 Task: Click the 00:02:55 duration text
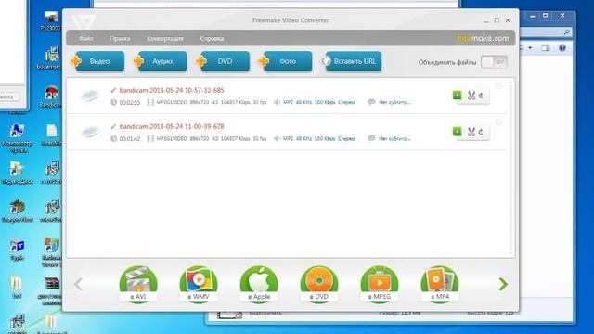(x=130, y=103)
